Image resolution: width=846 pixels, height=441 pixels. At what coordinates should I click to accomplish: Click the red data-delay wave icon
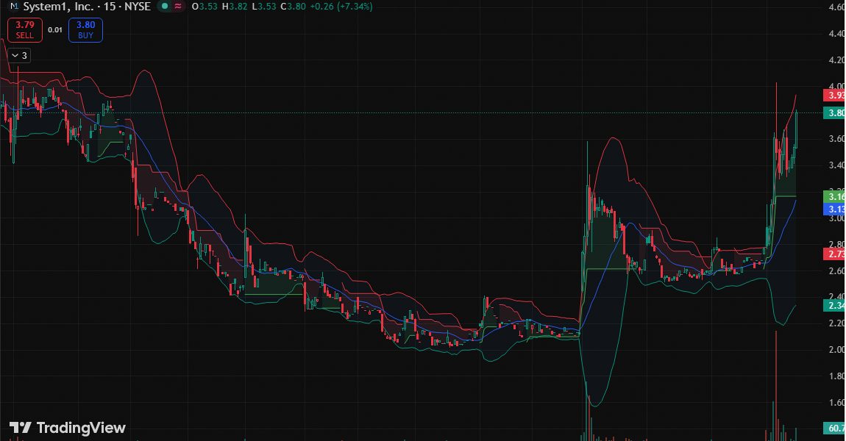(178, 7)
